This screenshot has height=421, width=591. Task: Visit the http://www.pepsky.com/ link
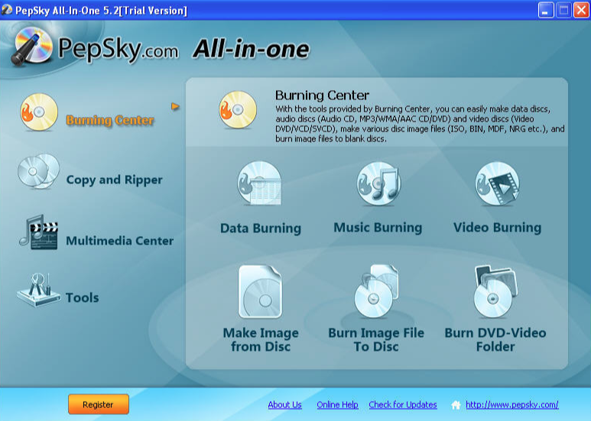point(512,405)
